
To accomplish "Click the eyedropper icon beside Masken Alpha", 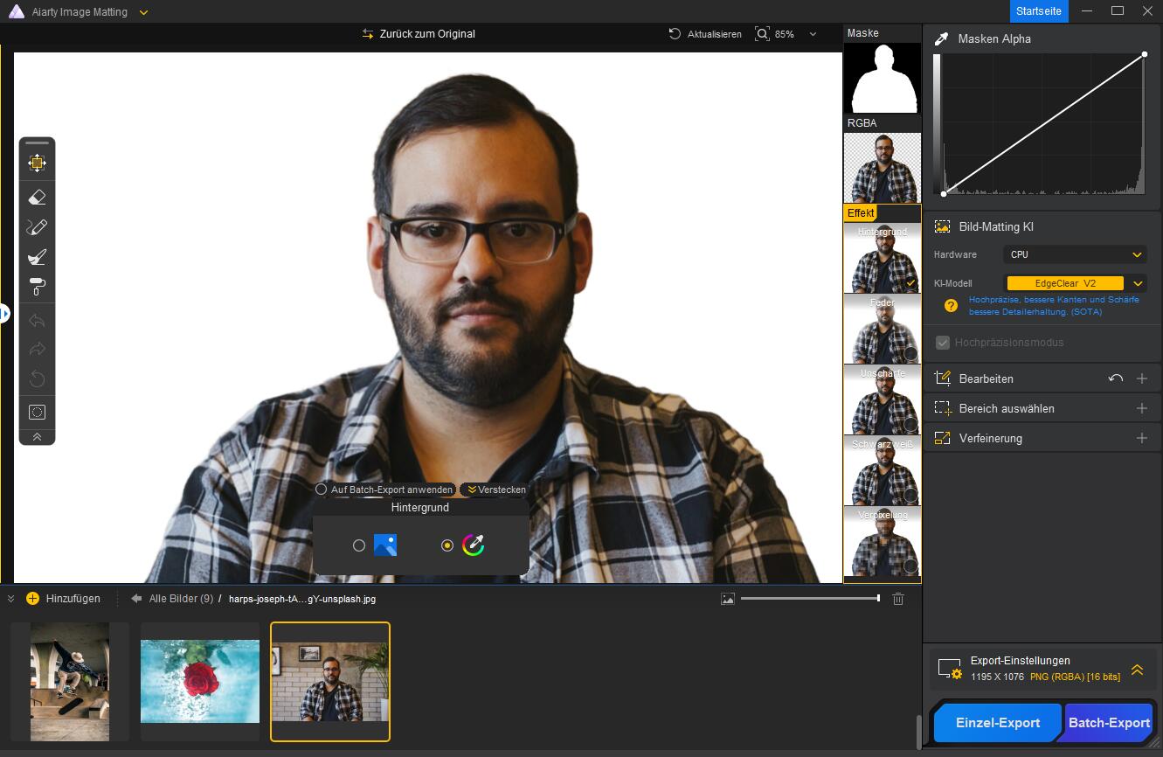I will click(941, 39).
